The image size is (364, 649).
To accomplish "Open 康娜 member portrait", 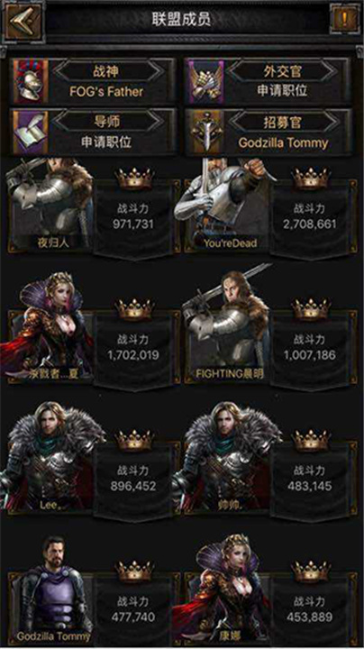I will [225, 588].
